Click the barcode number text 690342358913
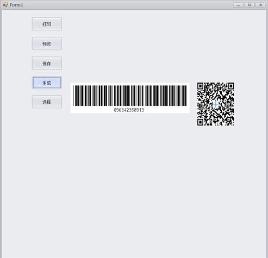The image size is (268, 258). tap(129, 110)
